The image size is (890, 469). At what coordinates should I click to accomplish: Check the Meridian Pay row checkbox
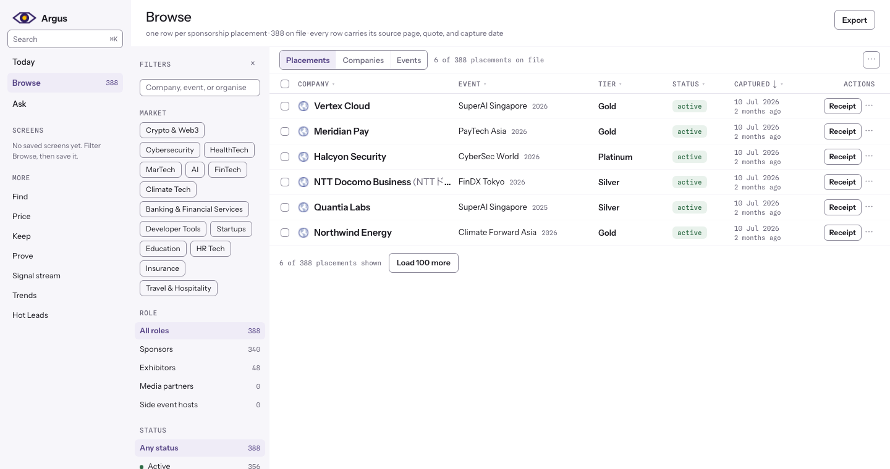point(285,131)
